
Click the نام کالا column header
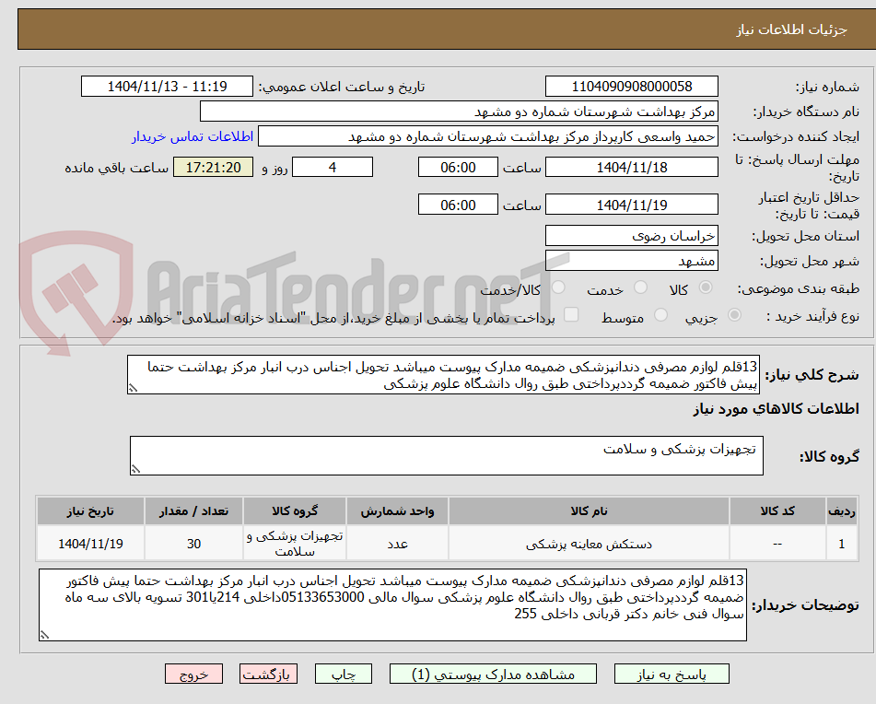[x=589, y=510]
